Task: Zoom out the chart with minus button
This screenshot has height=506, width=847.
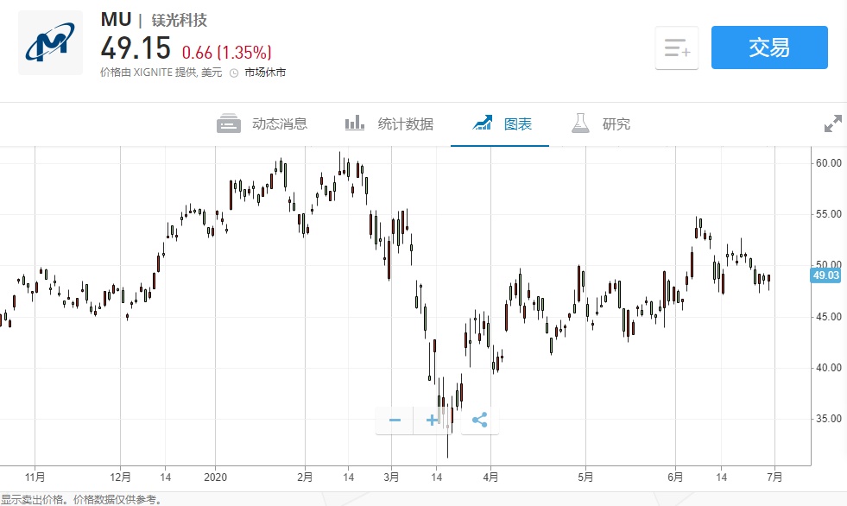Action: [395, 421]
